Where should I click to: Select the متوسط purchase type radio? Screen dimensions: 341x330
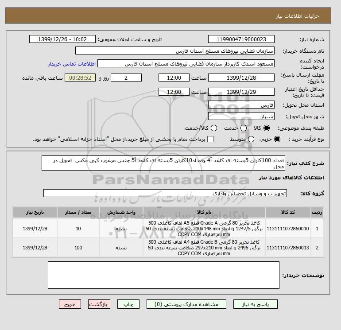pyautogui.click(x=251, y=139)
